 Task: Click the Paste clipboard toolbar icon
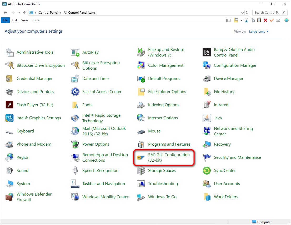click(259, 20)
